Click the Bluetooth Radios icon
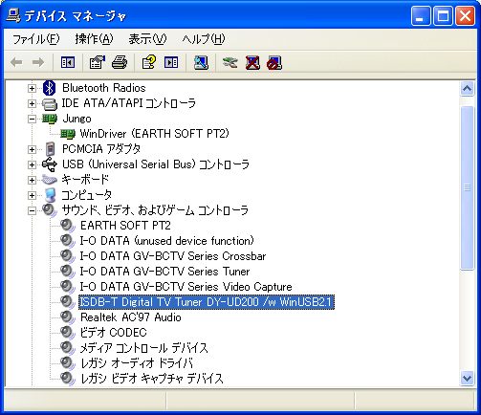The image size is (481, 415). pyautogui.click(x=49, y=88)
